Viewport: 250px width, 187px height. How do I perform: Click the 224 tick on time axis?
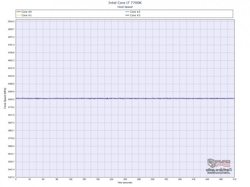coord(112,179)
